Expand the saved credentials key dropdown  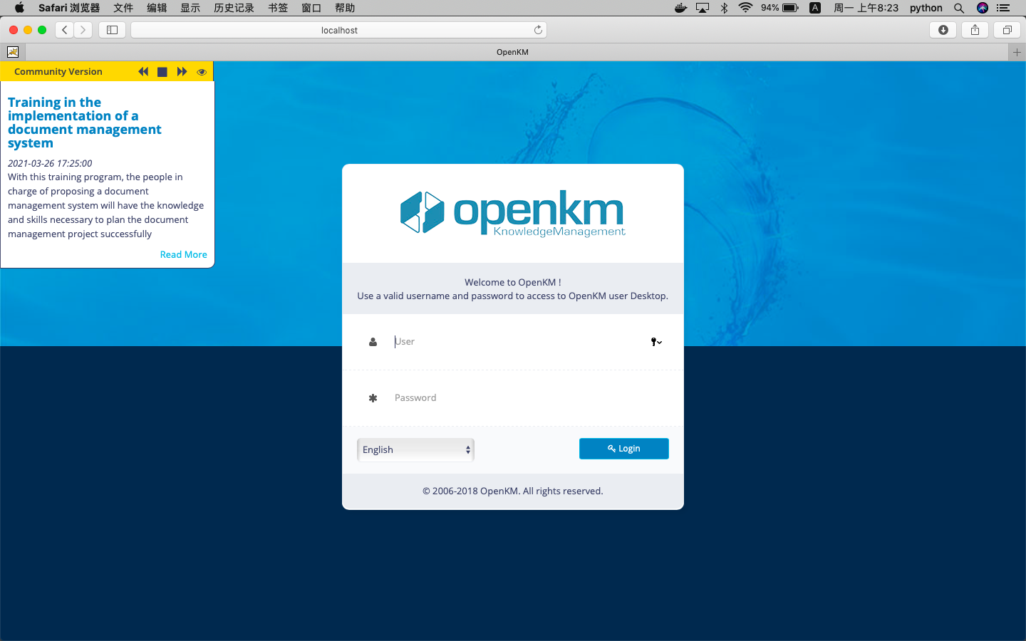click(655, 342)
